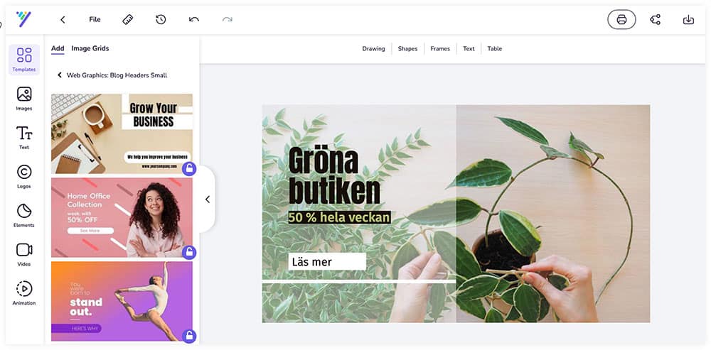Image resolution: width=711 pixels, height=350 pixels.
Task: Download the design
Action: click(688, 19)
